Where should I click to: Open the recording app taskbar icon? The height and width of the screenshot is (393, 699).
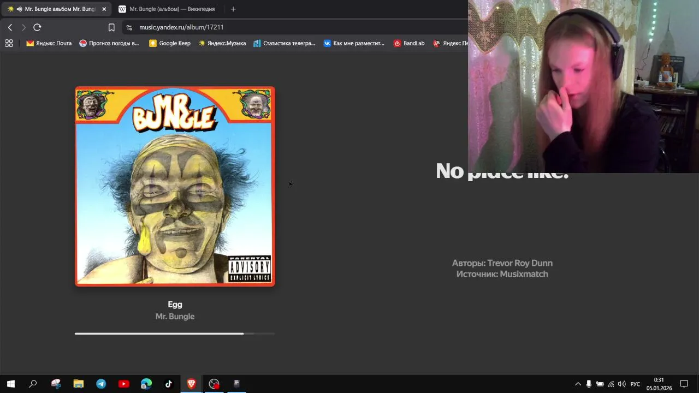coord(214,384)
